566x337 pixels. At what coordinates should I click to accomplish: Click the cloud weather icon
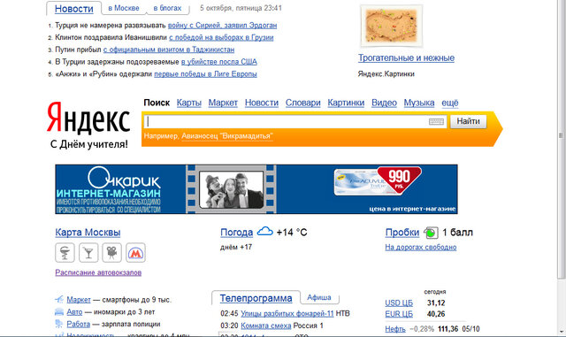point(264,232)
